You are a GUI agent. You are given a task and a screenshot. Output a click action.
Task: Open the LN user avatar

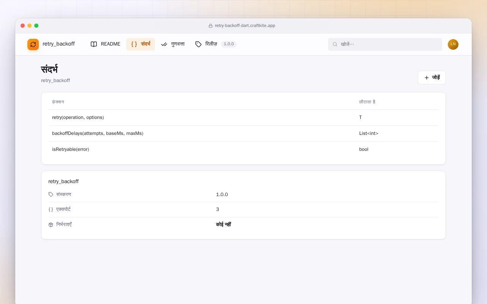[453, 44]
